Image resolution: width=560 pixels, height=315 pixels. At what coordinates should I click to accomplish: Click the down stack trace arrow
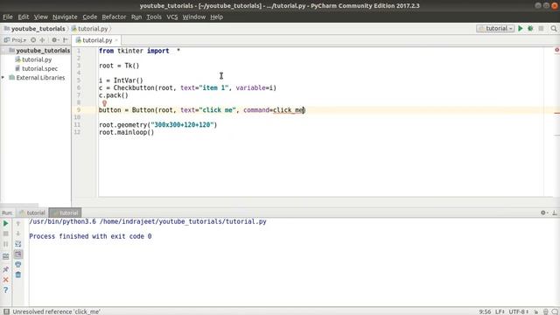pyautogui.click(x=17, y=234)
